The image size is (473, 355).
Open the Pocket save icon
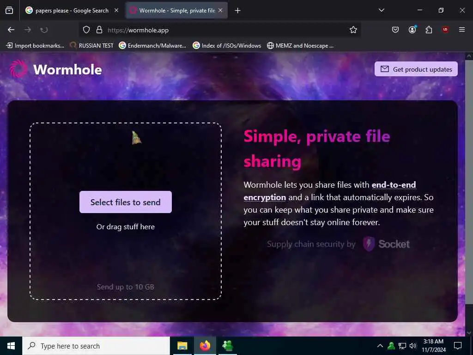(395, 30)
